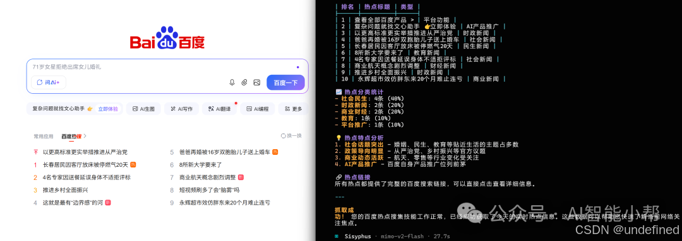Screen dimensions: 682x241
Task: Open hot search 爸爸再婚被16岁双胞胎儿子送上婚车
Action: coord(225,152)
